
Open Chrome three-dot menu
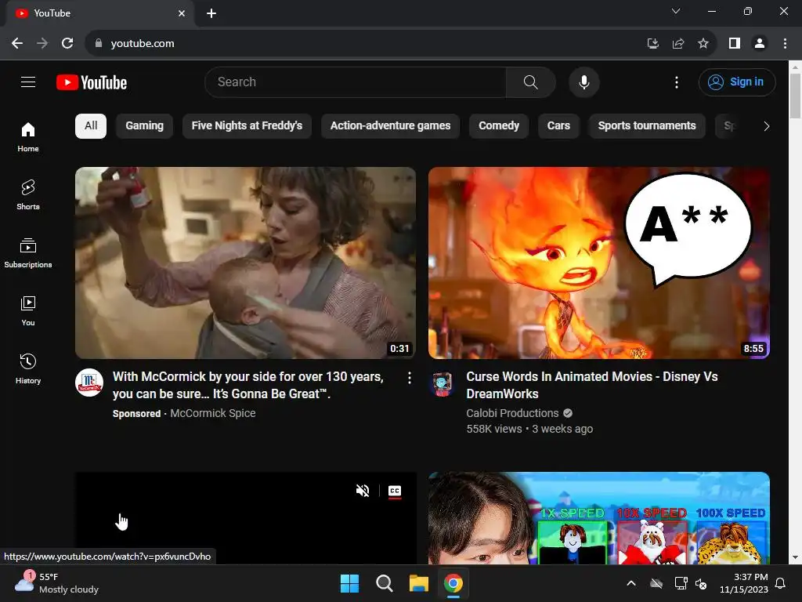(x=785, y=44)
